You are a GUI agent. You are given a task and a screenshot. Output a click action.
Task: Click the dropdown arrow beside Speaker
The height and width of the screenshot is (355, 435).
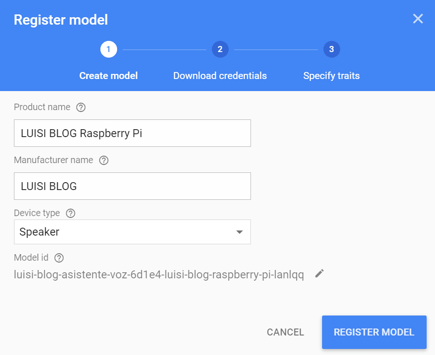pos(239,232)
